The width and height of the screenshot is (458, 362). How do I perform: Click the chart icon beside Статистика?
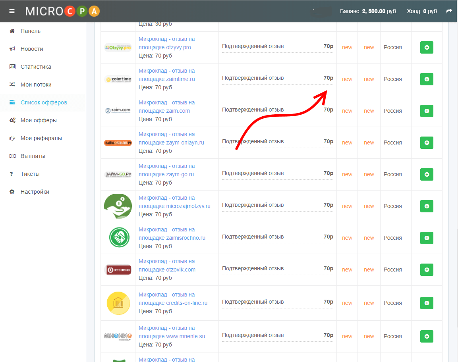pyautogui.click(x=12, y=67)
